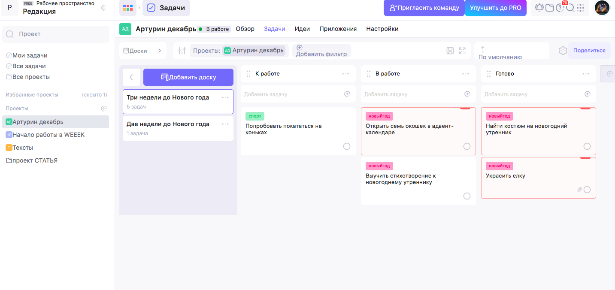The height and width of the screenshot is (290, 615).
Task: Save the current filter with diskette icon
Action: 450,51
